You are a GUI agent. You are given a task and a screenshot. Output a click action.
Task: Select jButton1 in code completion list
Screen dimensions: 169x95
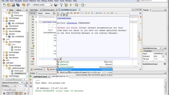click(84, 62)
